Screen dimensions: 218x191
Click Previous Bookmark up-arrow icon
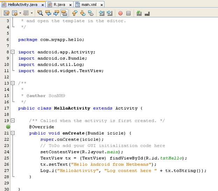75,13
